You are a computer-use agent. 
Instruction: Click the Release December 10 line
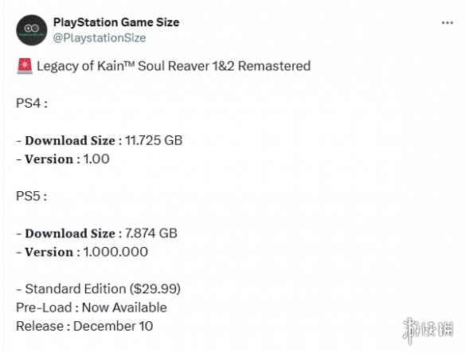click(84, 326)
